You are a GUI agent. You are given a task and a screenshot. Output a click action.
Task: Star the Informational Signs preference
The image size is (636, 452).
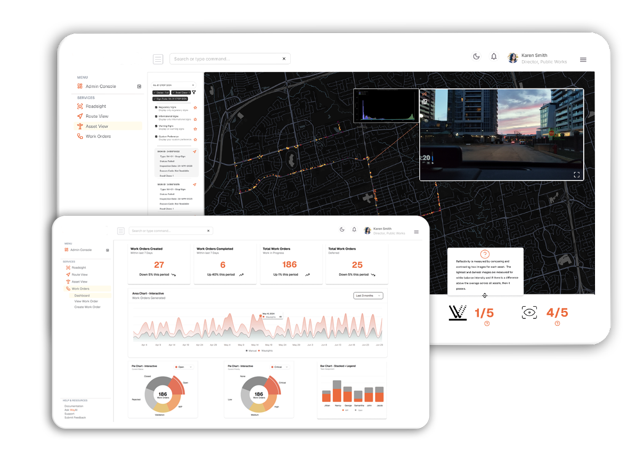pyautogui.click(x=195, y=120)
